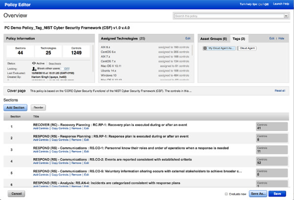
Task: Focus the Search this policy field
Action: tap(228, 16)
